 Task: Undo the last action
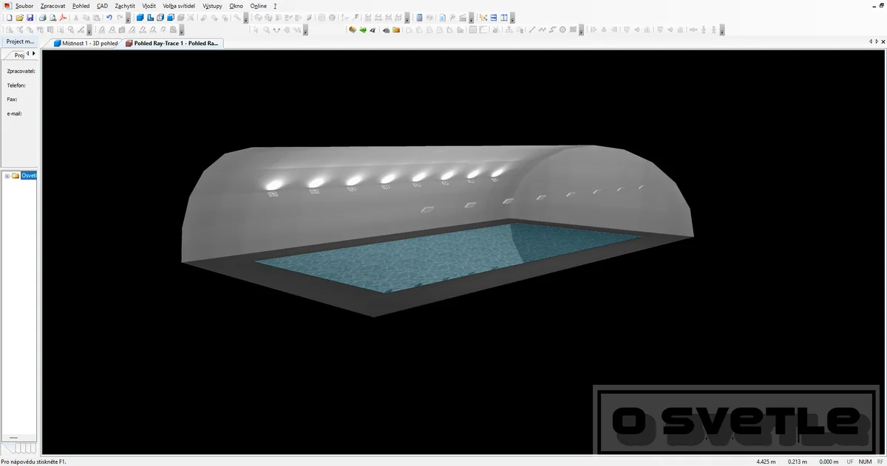(109, 18)
